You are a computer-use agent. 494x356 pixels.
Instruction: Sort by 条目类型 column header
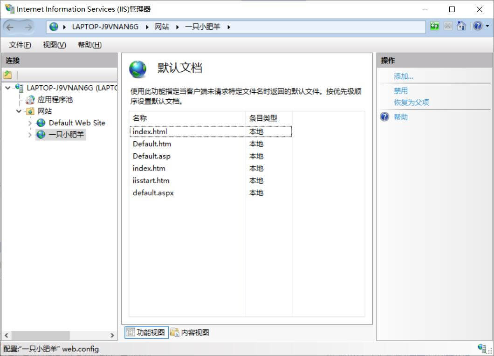coord(269,118)
